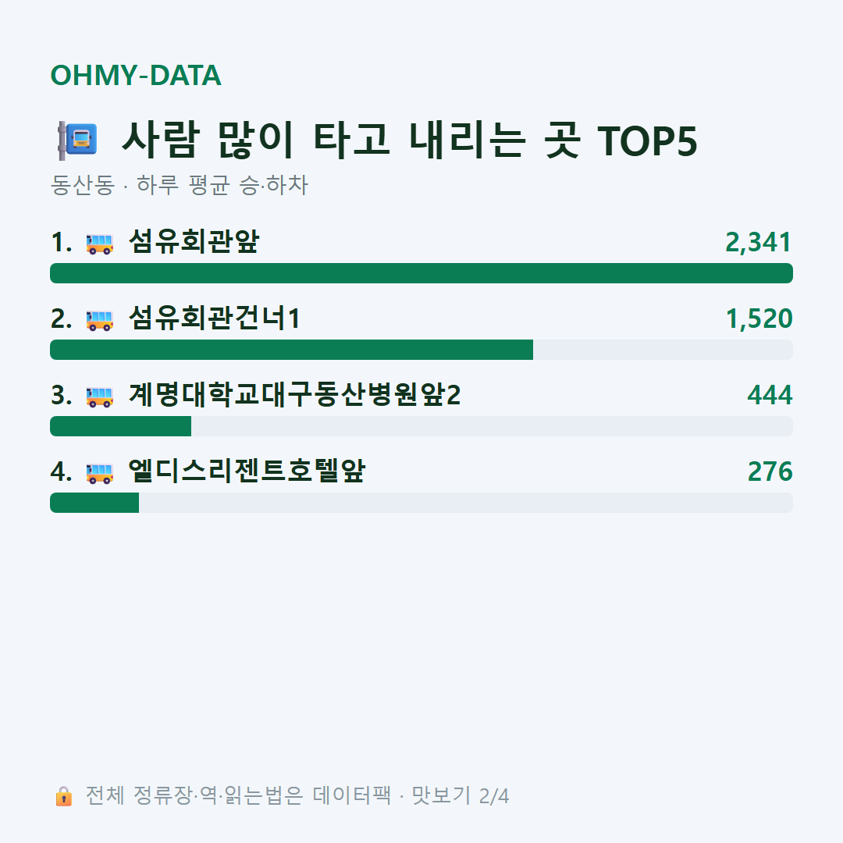Click the green bar for rank 3

120,426
